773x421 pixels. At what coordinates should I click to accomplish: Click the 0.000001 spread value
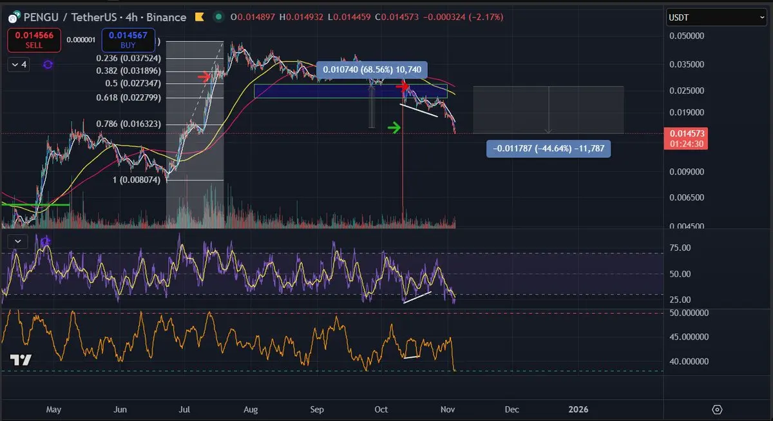(81, 40)
